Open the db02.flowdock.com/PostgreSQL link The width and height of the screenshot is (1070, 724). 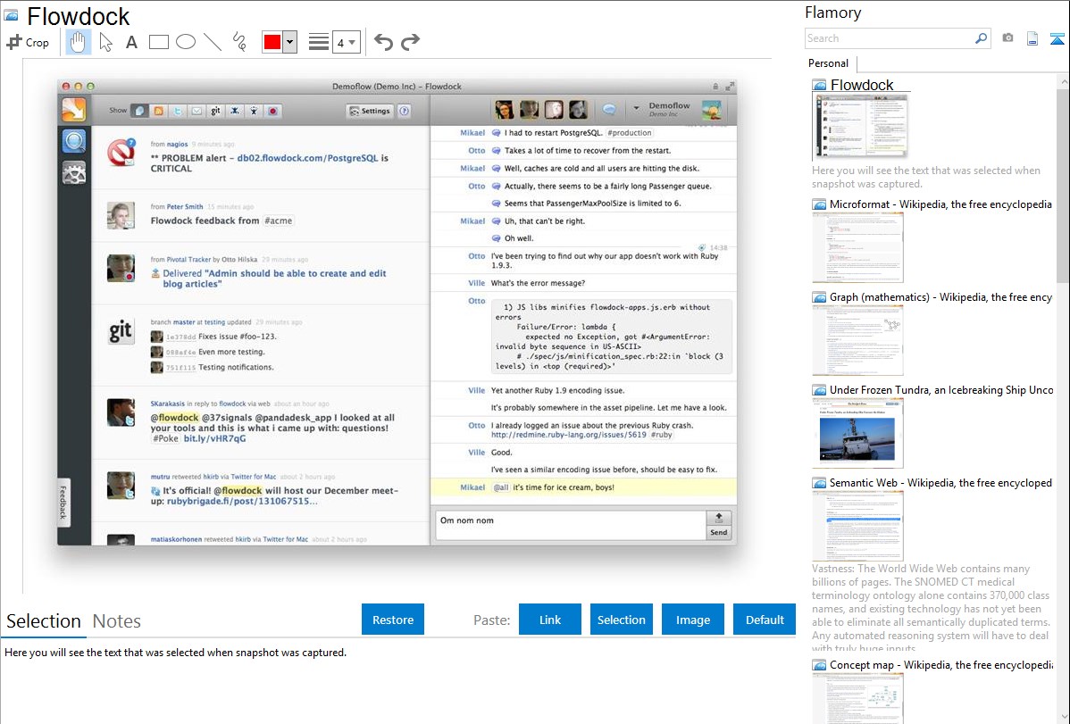pyautogui.click(x=307, y=158)
